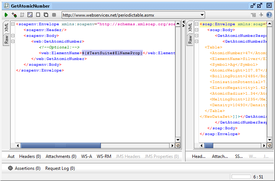Click the ElementName Silver response line
275x181 pixels.
pyautogui.click(x=238, y=59)
